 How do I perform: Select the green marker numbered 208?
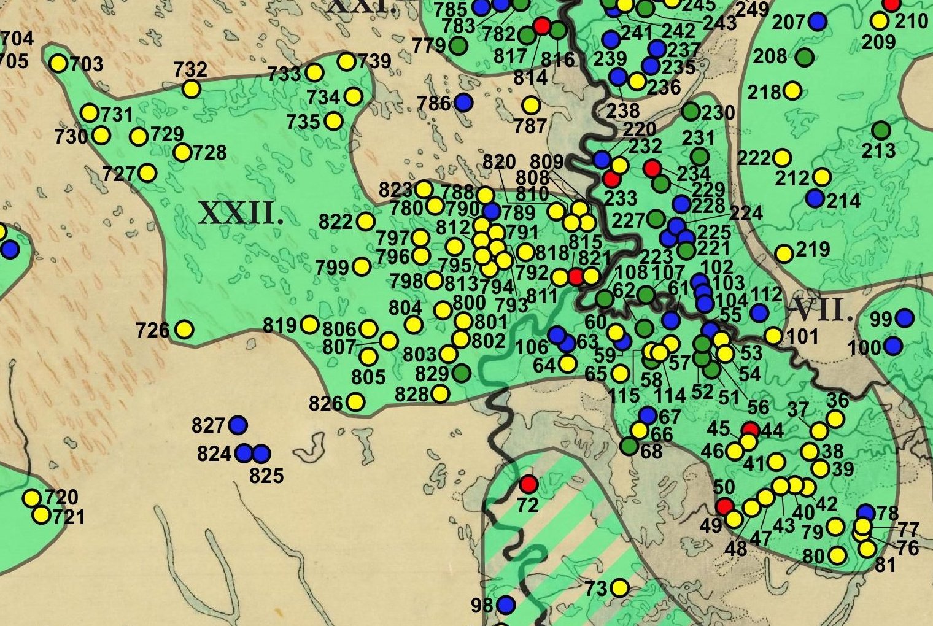[805, 57]
